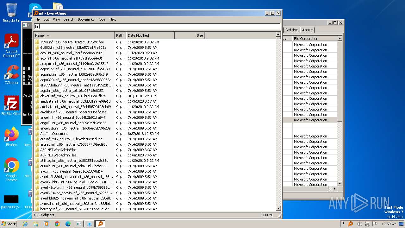This screenshot has width=405, height=228.
Task: Select folder icon of acpi.inf_x86_neutral_4adff3cda06a0a1d
Action: 37,53
